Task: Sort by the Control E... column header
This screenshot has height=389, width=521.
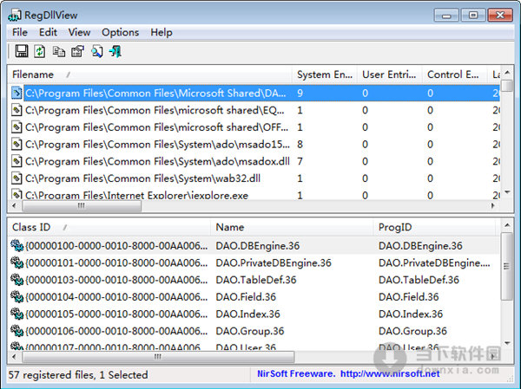Action: coord(454,75)
